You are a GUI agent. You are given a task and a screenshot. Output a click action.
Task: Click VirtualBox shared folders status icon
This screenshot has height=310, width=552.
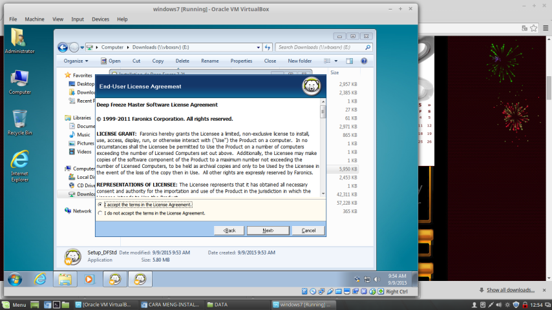338,291
